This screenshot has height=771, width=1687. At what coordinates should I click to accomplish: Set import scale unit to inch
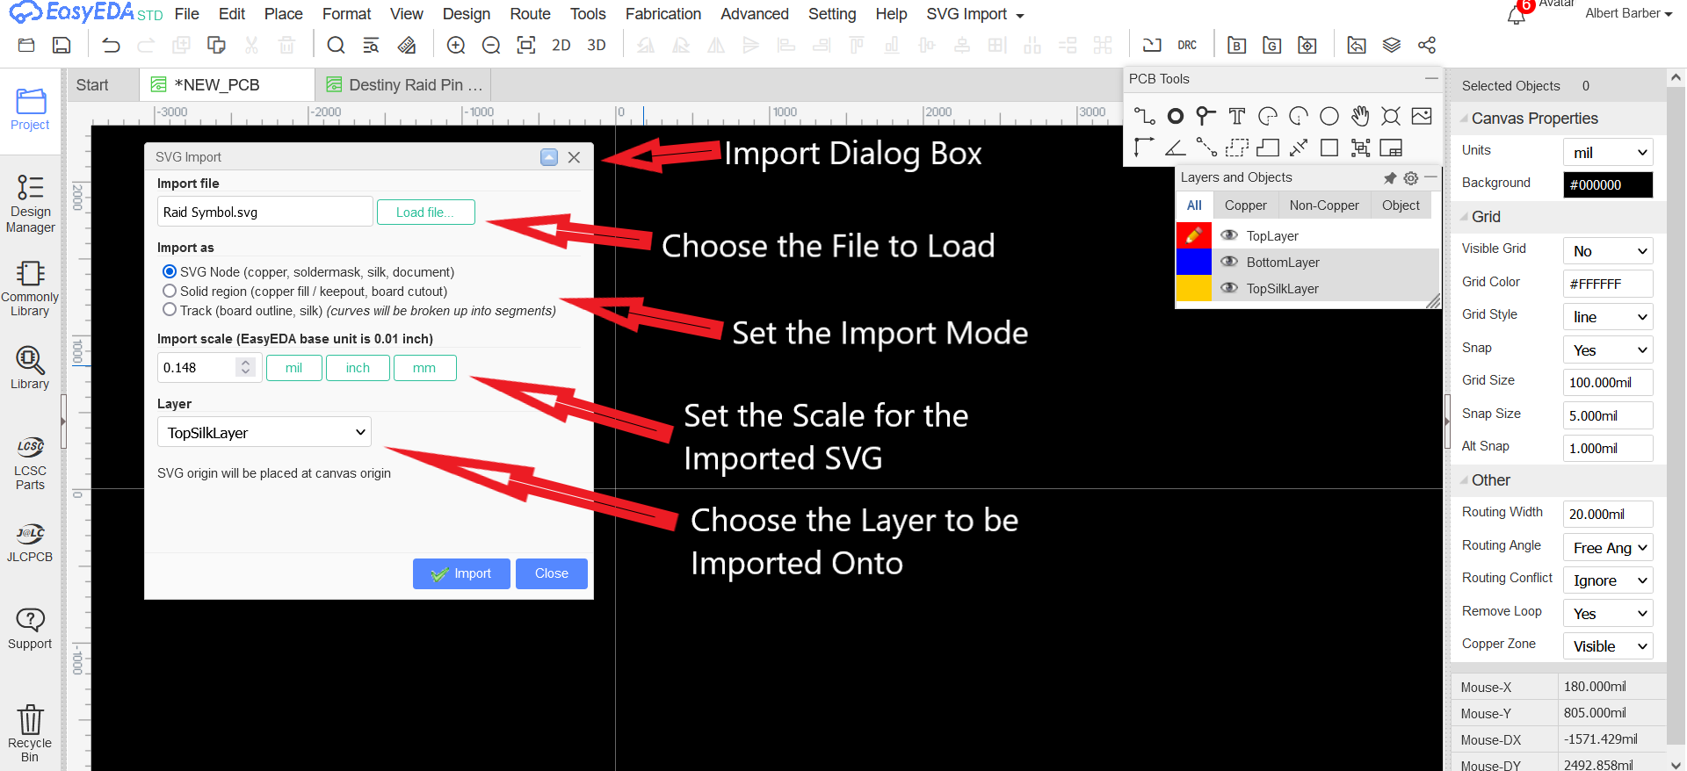358,368
